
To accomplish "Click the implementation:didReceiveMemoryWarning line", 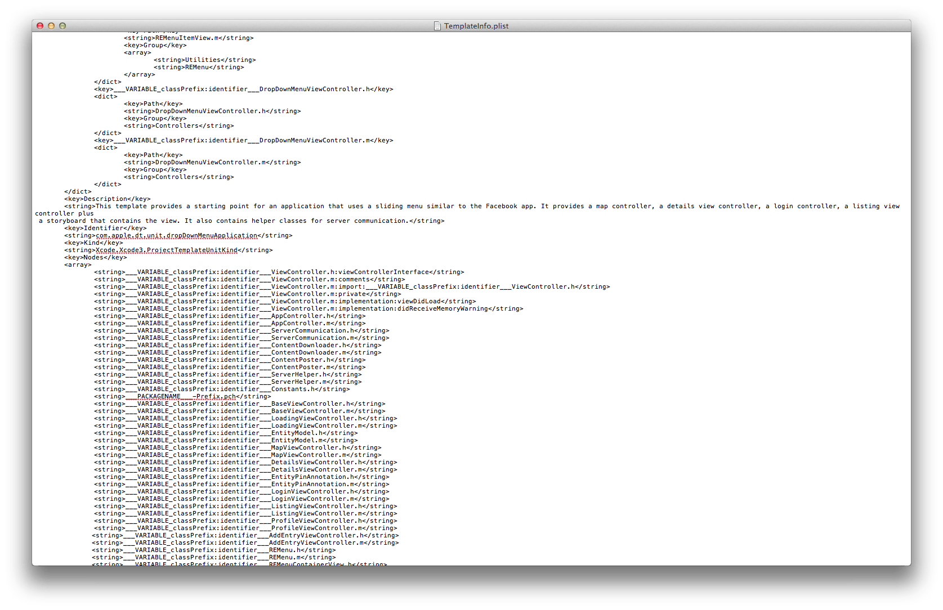I will (309, 308).
